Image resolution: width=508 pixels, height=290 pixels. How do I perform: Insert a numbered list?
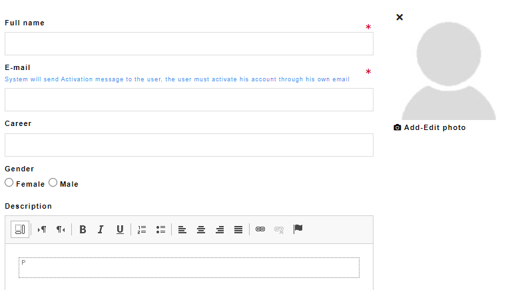142,229
